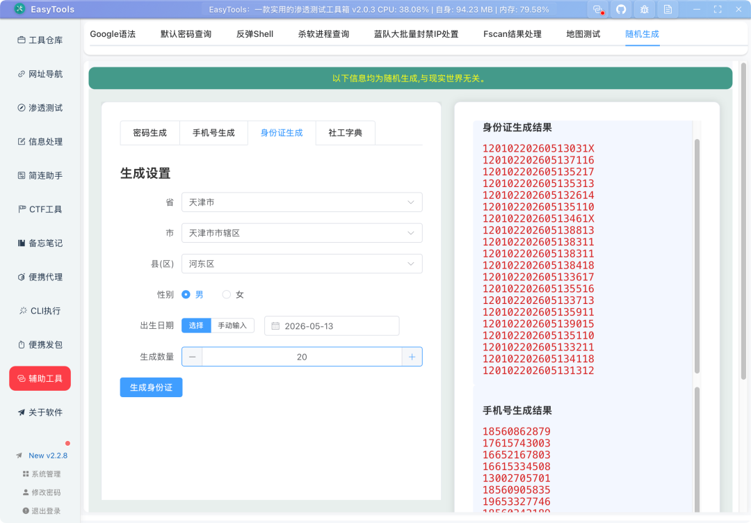Open the chat bubble icon with red dot

point(598,10)
